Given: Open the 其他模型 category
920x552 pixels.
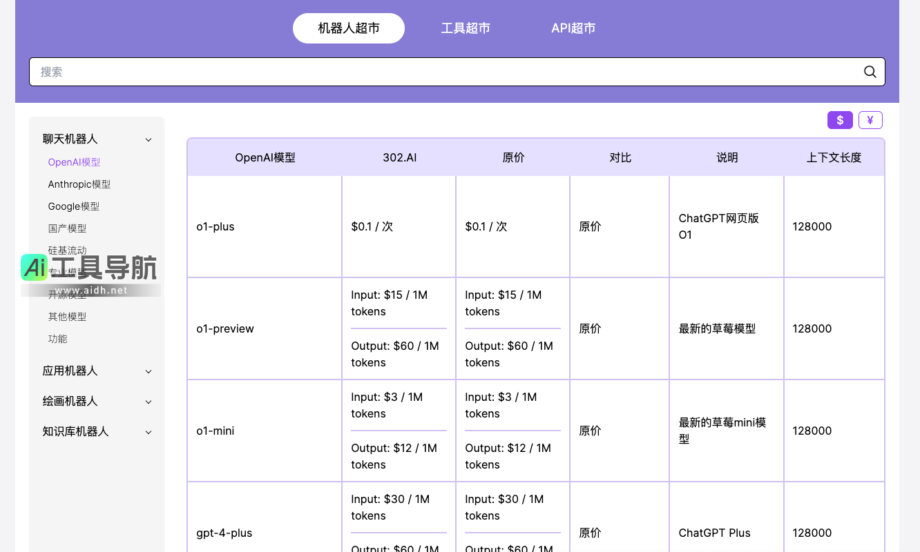Looking at the screenshot, I should click(x=67, y=317).
